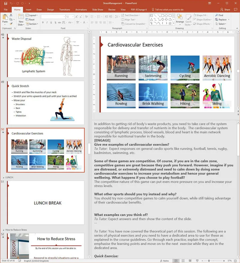The width and height of the screenshot is (240, 263).
Task: Click the Find magnifier icon
Action: tap(217, 15)
